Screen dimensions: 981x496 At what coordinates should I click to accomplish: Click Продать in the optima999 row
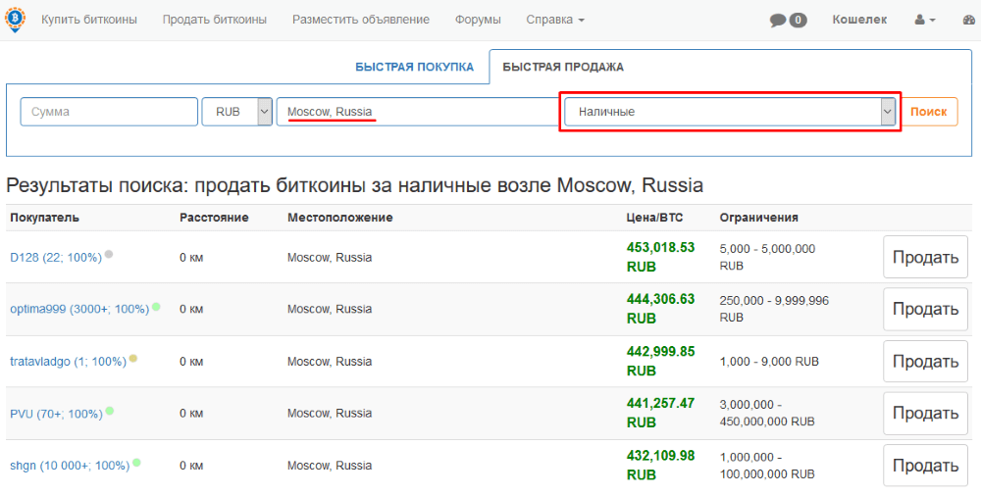925,309
